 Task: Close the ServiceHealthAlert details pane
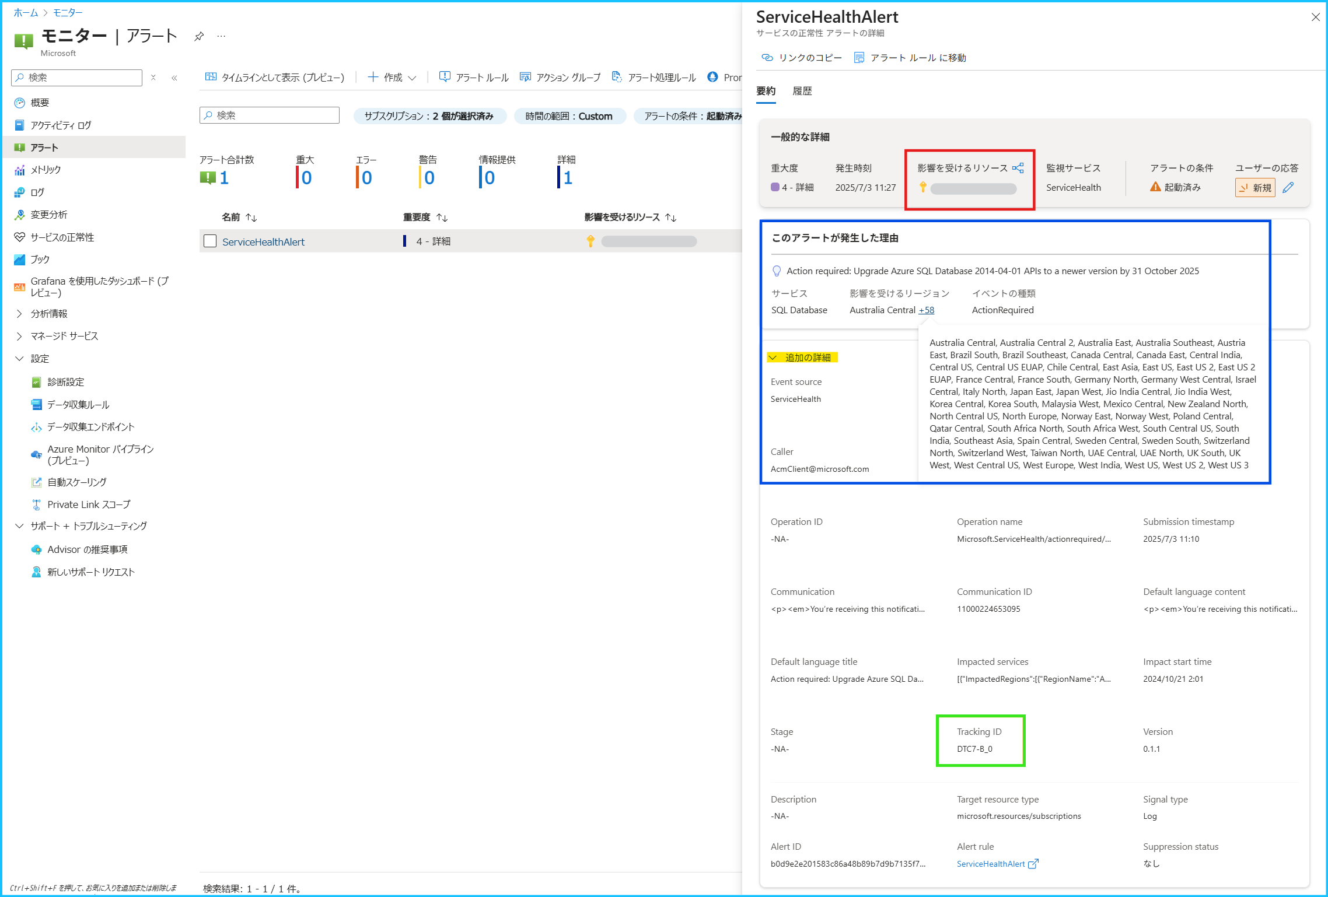coord(1316,17)
